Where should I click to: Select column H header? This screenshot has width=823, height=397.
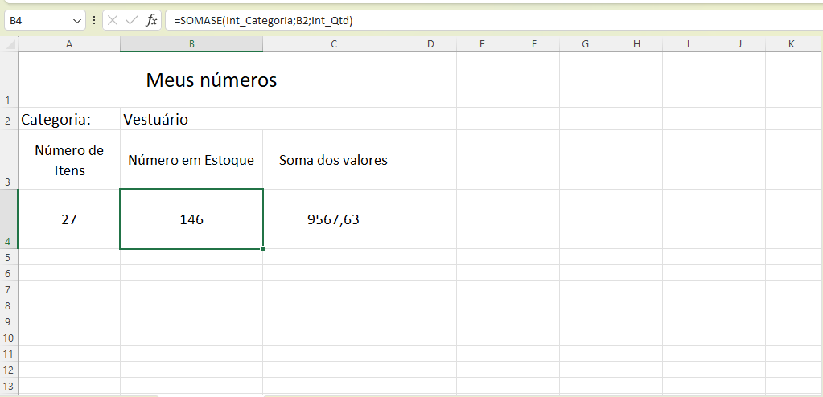pyautogui.click(x=636, y=44)
